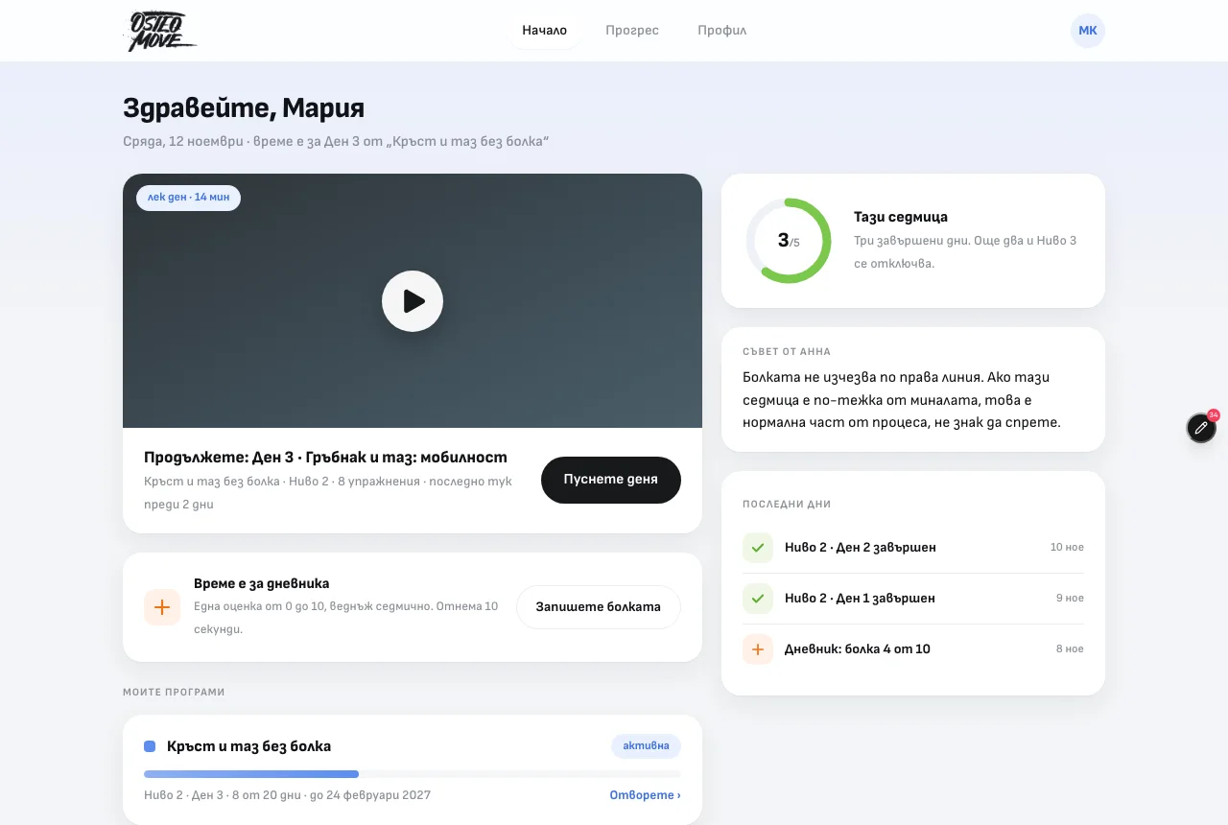
Task: Click the МОИТЕ ПРОГРАМИ label
Action: click(174, 693)
